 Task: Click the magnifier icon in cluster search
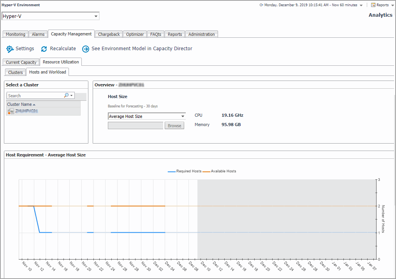(x=66, y=96)
